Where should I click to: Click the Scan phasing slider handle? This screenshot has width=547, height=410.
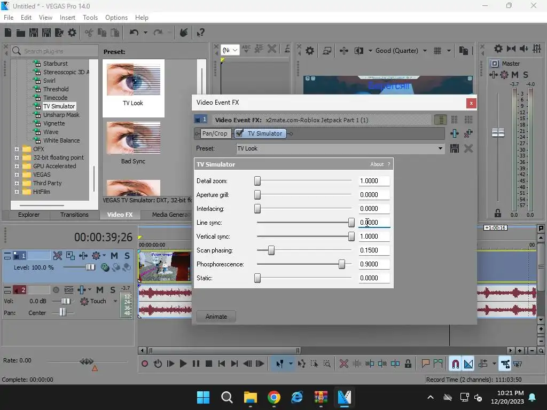click(x=271, y=250)
